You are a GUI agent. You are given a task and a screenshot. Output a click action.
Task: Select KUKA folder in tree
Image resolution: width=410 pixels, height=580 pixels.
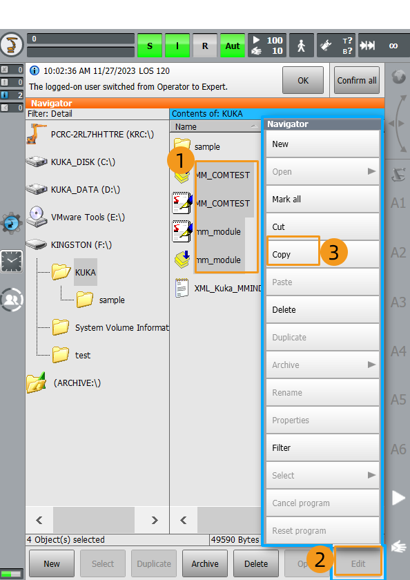75,272
